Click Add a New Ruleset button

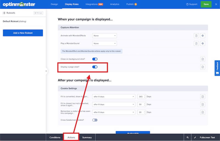point(23,33)
